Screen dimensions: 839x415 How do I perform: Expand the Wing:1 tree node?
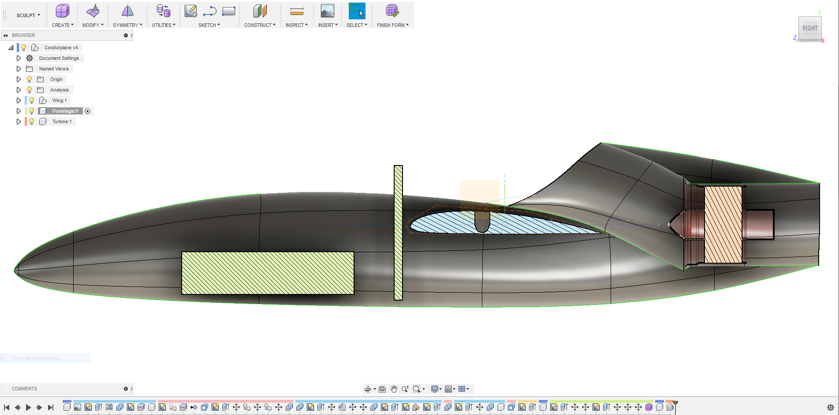(19, 100)
